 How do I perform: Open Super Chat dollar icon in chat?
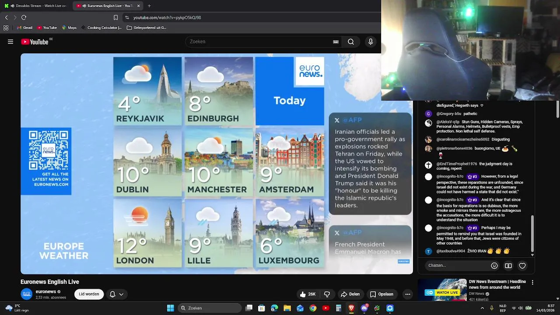click(x=508, y=266)
